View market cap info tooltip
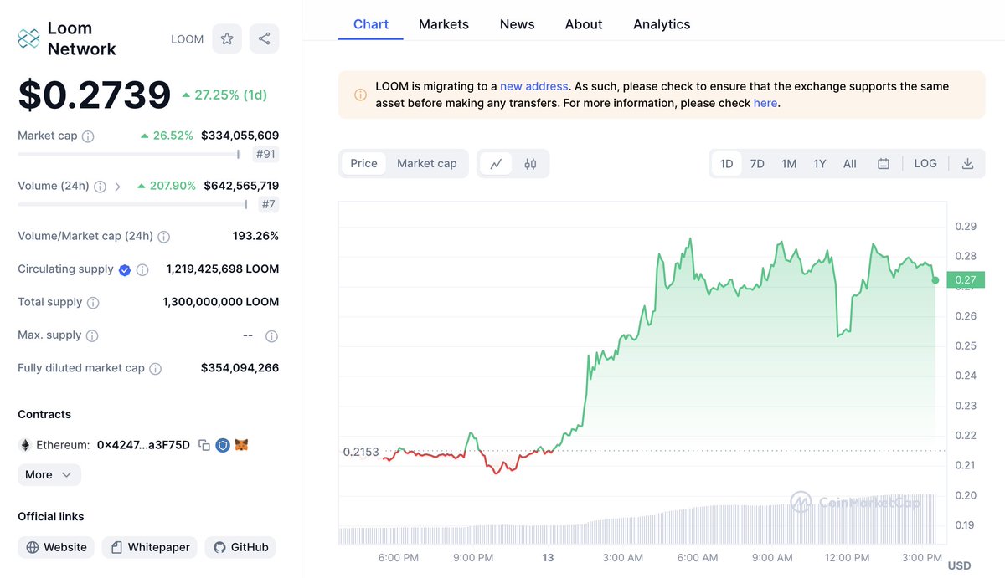This screenshot has height=578, width=1005. click(86, 135)
